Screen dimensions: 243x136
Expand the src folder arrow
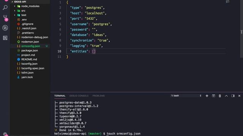(x=15, y=11)
